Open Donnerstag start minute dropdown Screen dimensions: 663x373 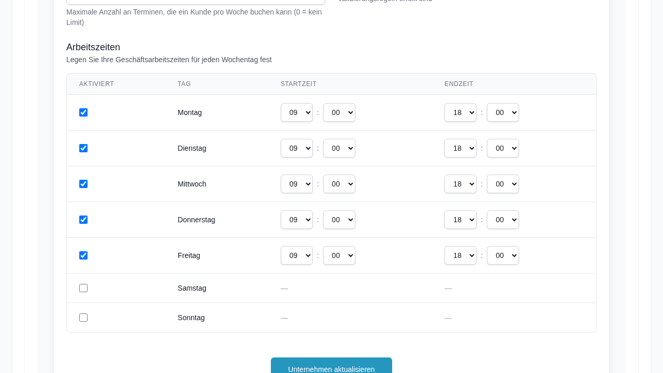pyautogui.click(x=339, y=220)
